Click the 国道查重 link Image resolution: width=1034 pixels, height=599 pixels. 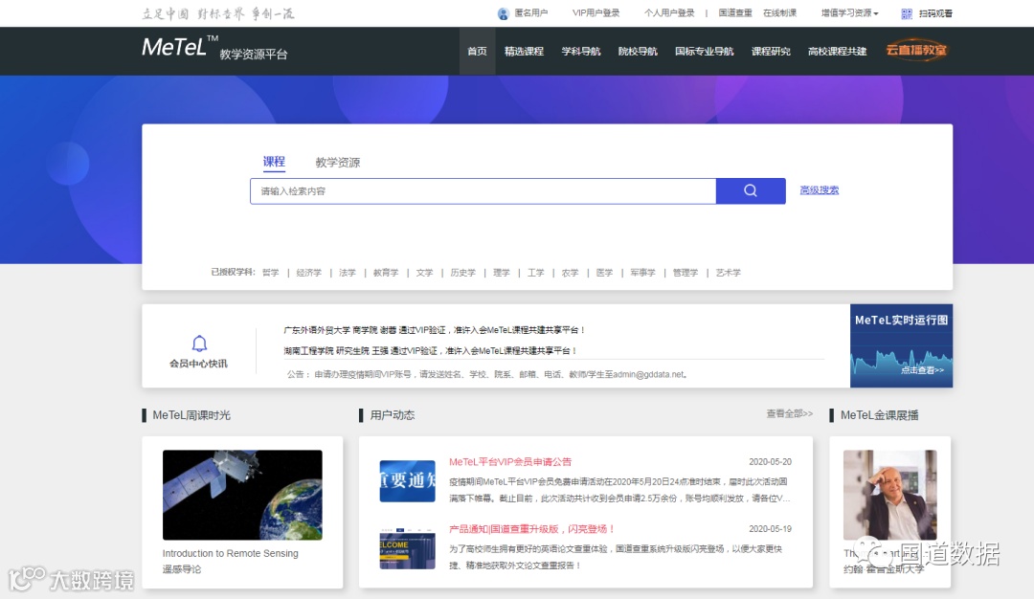735,13
